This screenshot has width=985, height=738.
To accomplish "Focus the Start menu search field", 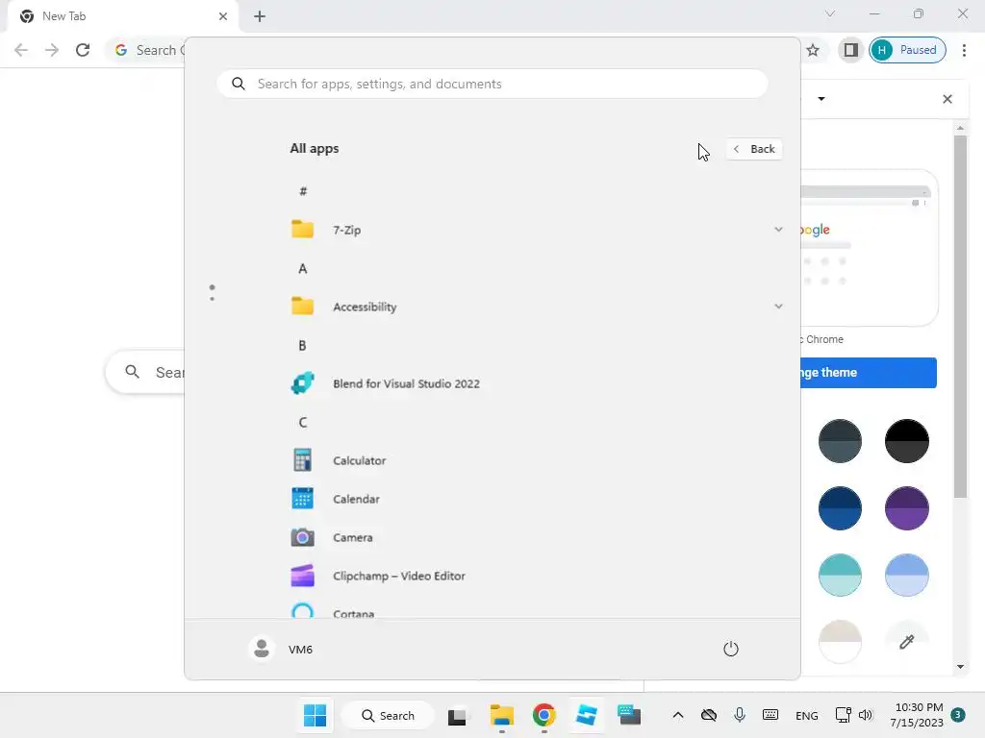I will [x=492, y=84].
